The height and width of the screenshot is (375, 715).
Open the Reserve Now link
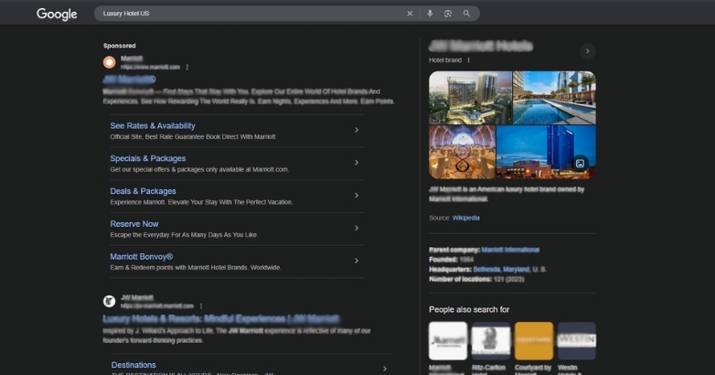click(x=134, y=224)
